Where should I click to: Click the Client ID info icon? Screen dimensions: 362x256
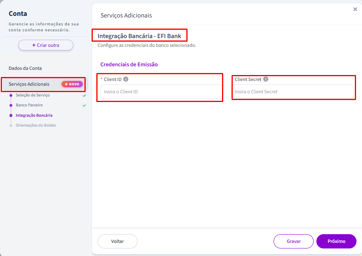point(126,79)
